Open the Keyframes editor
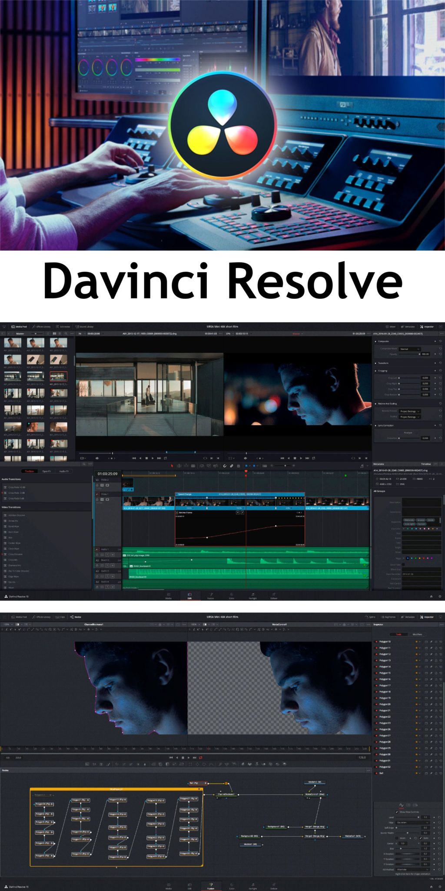Viewport: 445px width, 891px height. tap(389, 617)
